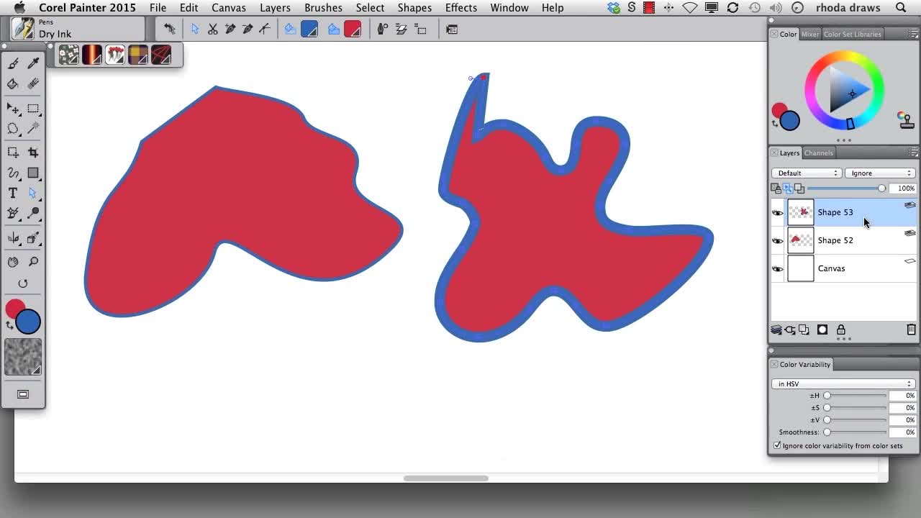This screenshot has height=518, width=921.
Task: Select the Layer Adjuster tool
Action: click(13, 109)
